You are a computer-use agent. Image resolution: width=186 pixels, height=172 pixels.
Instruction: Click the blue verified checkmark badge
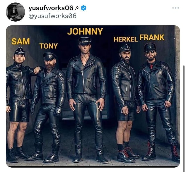tap(83, 8)
